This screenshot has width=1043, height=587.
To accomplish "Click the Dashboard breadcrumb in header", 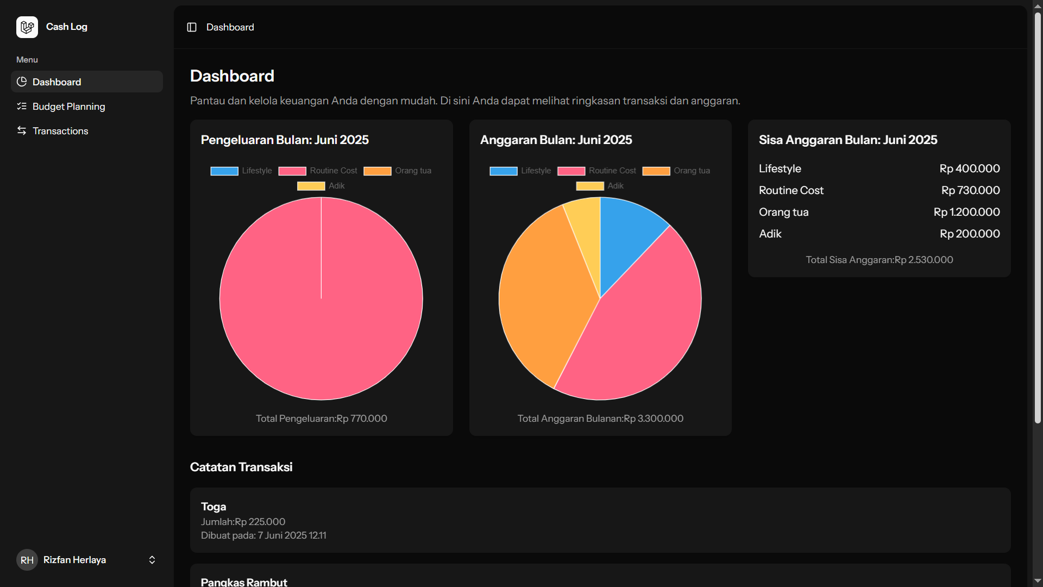I will [x=230, y=27].
